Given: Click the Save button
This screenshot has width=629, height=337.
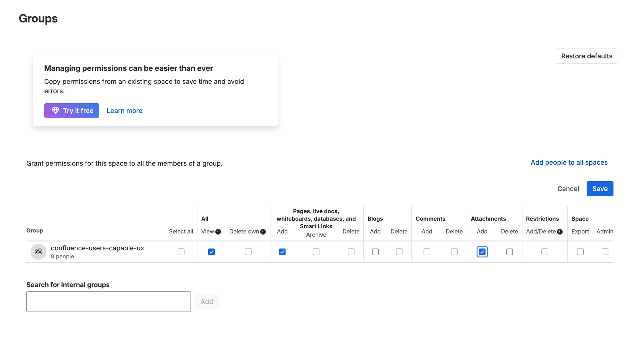Looking at the screenshot, I should (x=600, y=189).
